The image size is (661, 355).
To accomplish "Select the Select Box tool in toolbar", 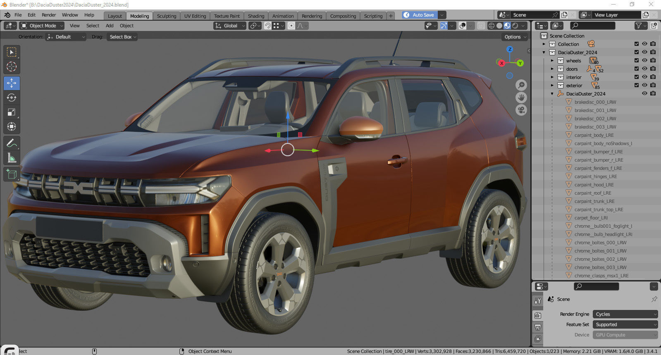I will tap(12, 52).
